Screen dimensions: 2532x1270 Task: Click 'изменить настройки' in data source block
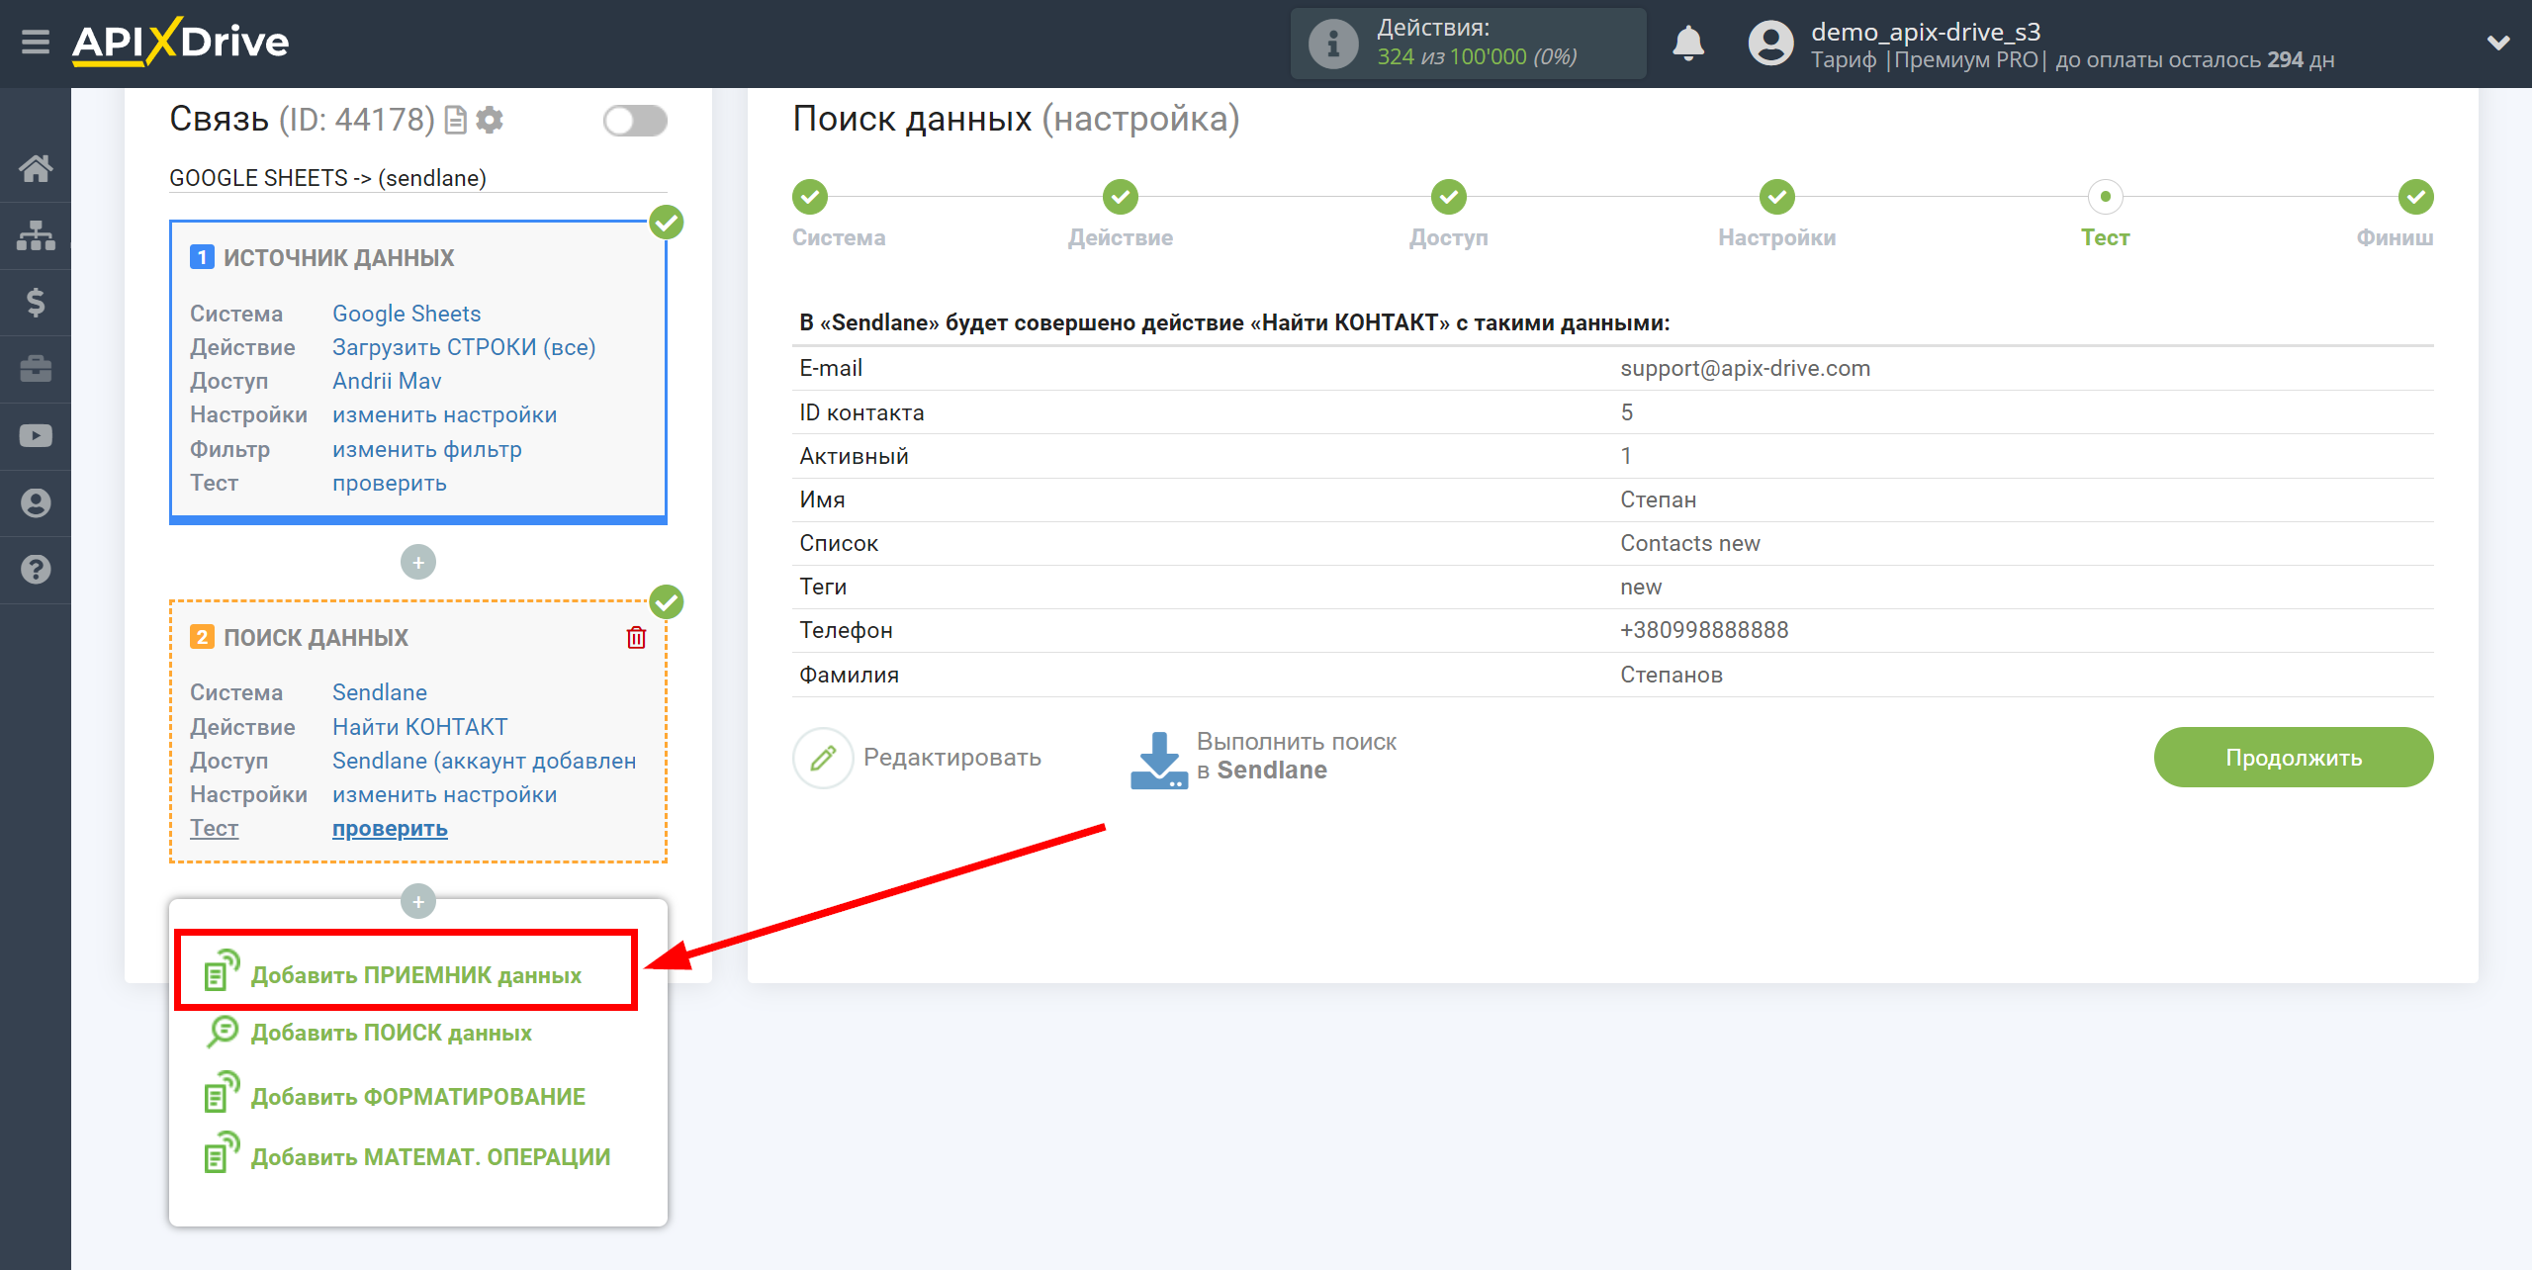pos(444,414)
